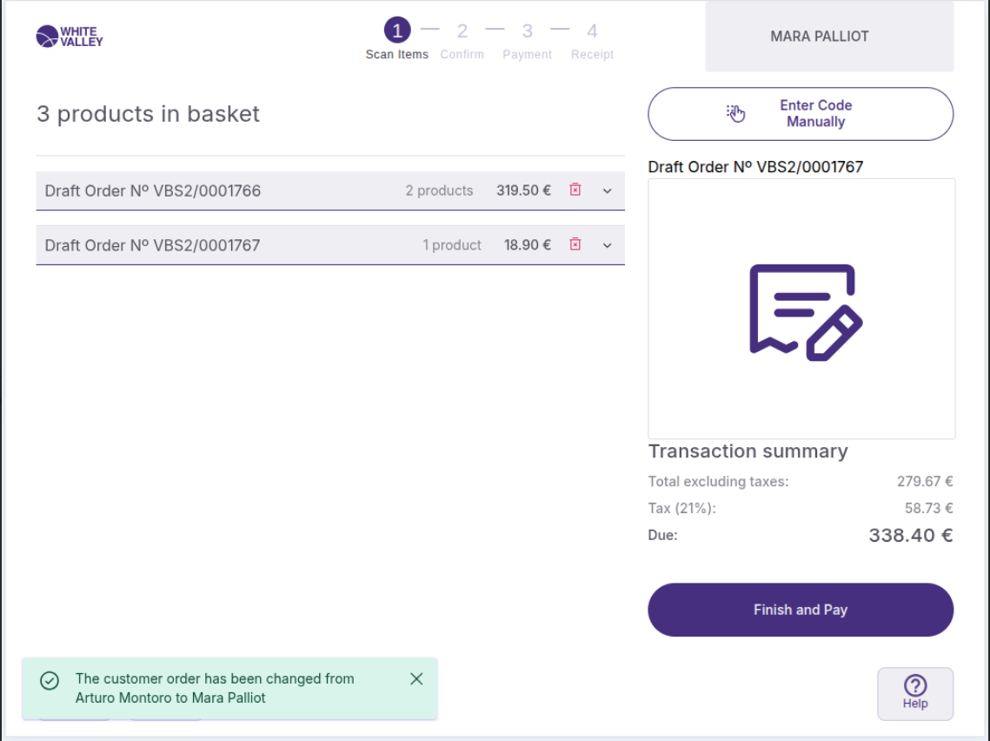Click the due amount 338.40 €
This screenshot has width=990, height=741.
coord(910,535)
